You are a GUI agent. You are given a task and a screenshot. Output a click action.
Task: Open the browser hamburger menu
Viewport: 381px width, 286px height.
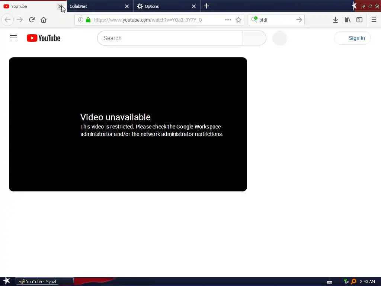point(374,20)
